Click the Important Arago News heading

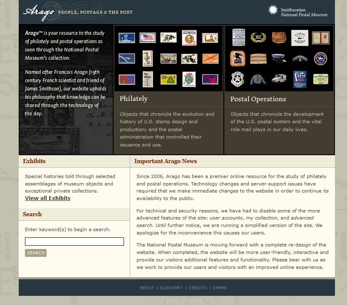click(166, 161)
